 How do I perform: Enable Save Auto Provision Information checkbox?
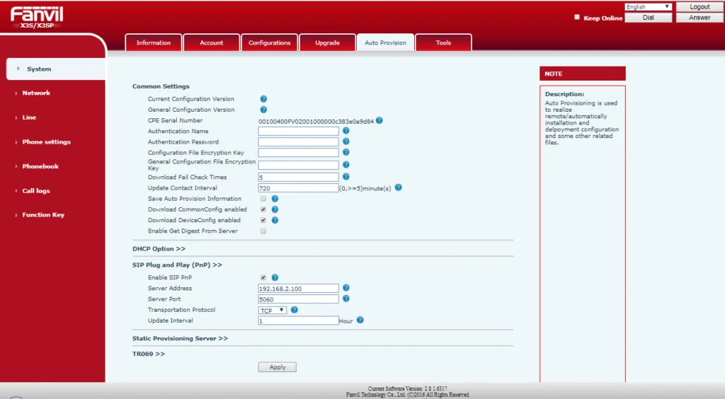pyautogui.click(x=263, y=199)
